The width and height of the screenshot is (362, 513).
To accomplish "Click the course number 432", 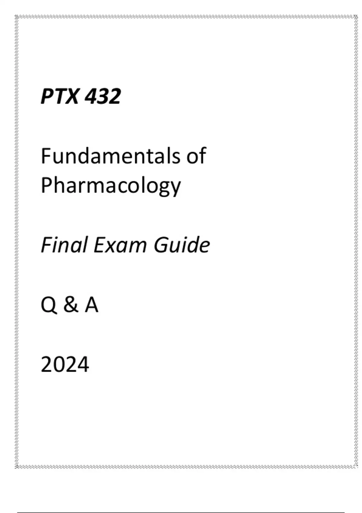I will click(102, 96).
